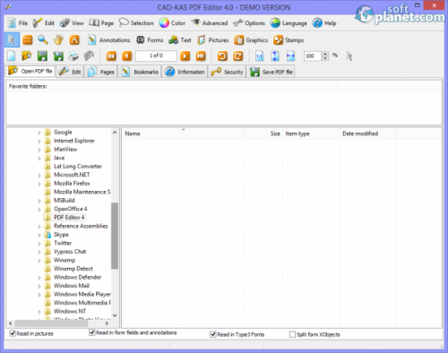448x353 pixels.
Task: Expand the Mozilla Firefox folder node
Action: pos(39,184)
